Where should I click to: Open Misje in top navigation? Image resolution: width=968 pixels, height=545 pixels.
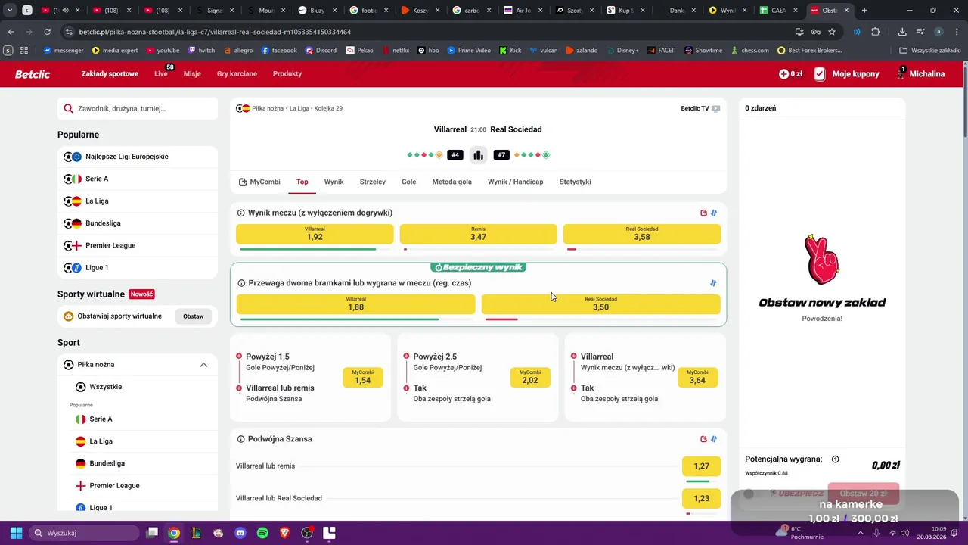pos(192,74)
